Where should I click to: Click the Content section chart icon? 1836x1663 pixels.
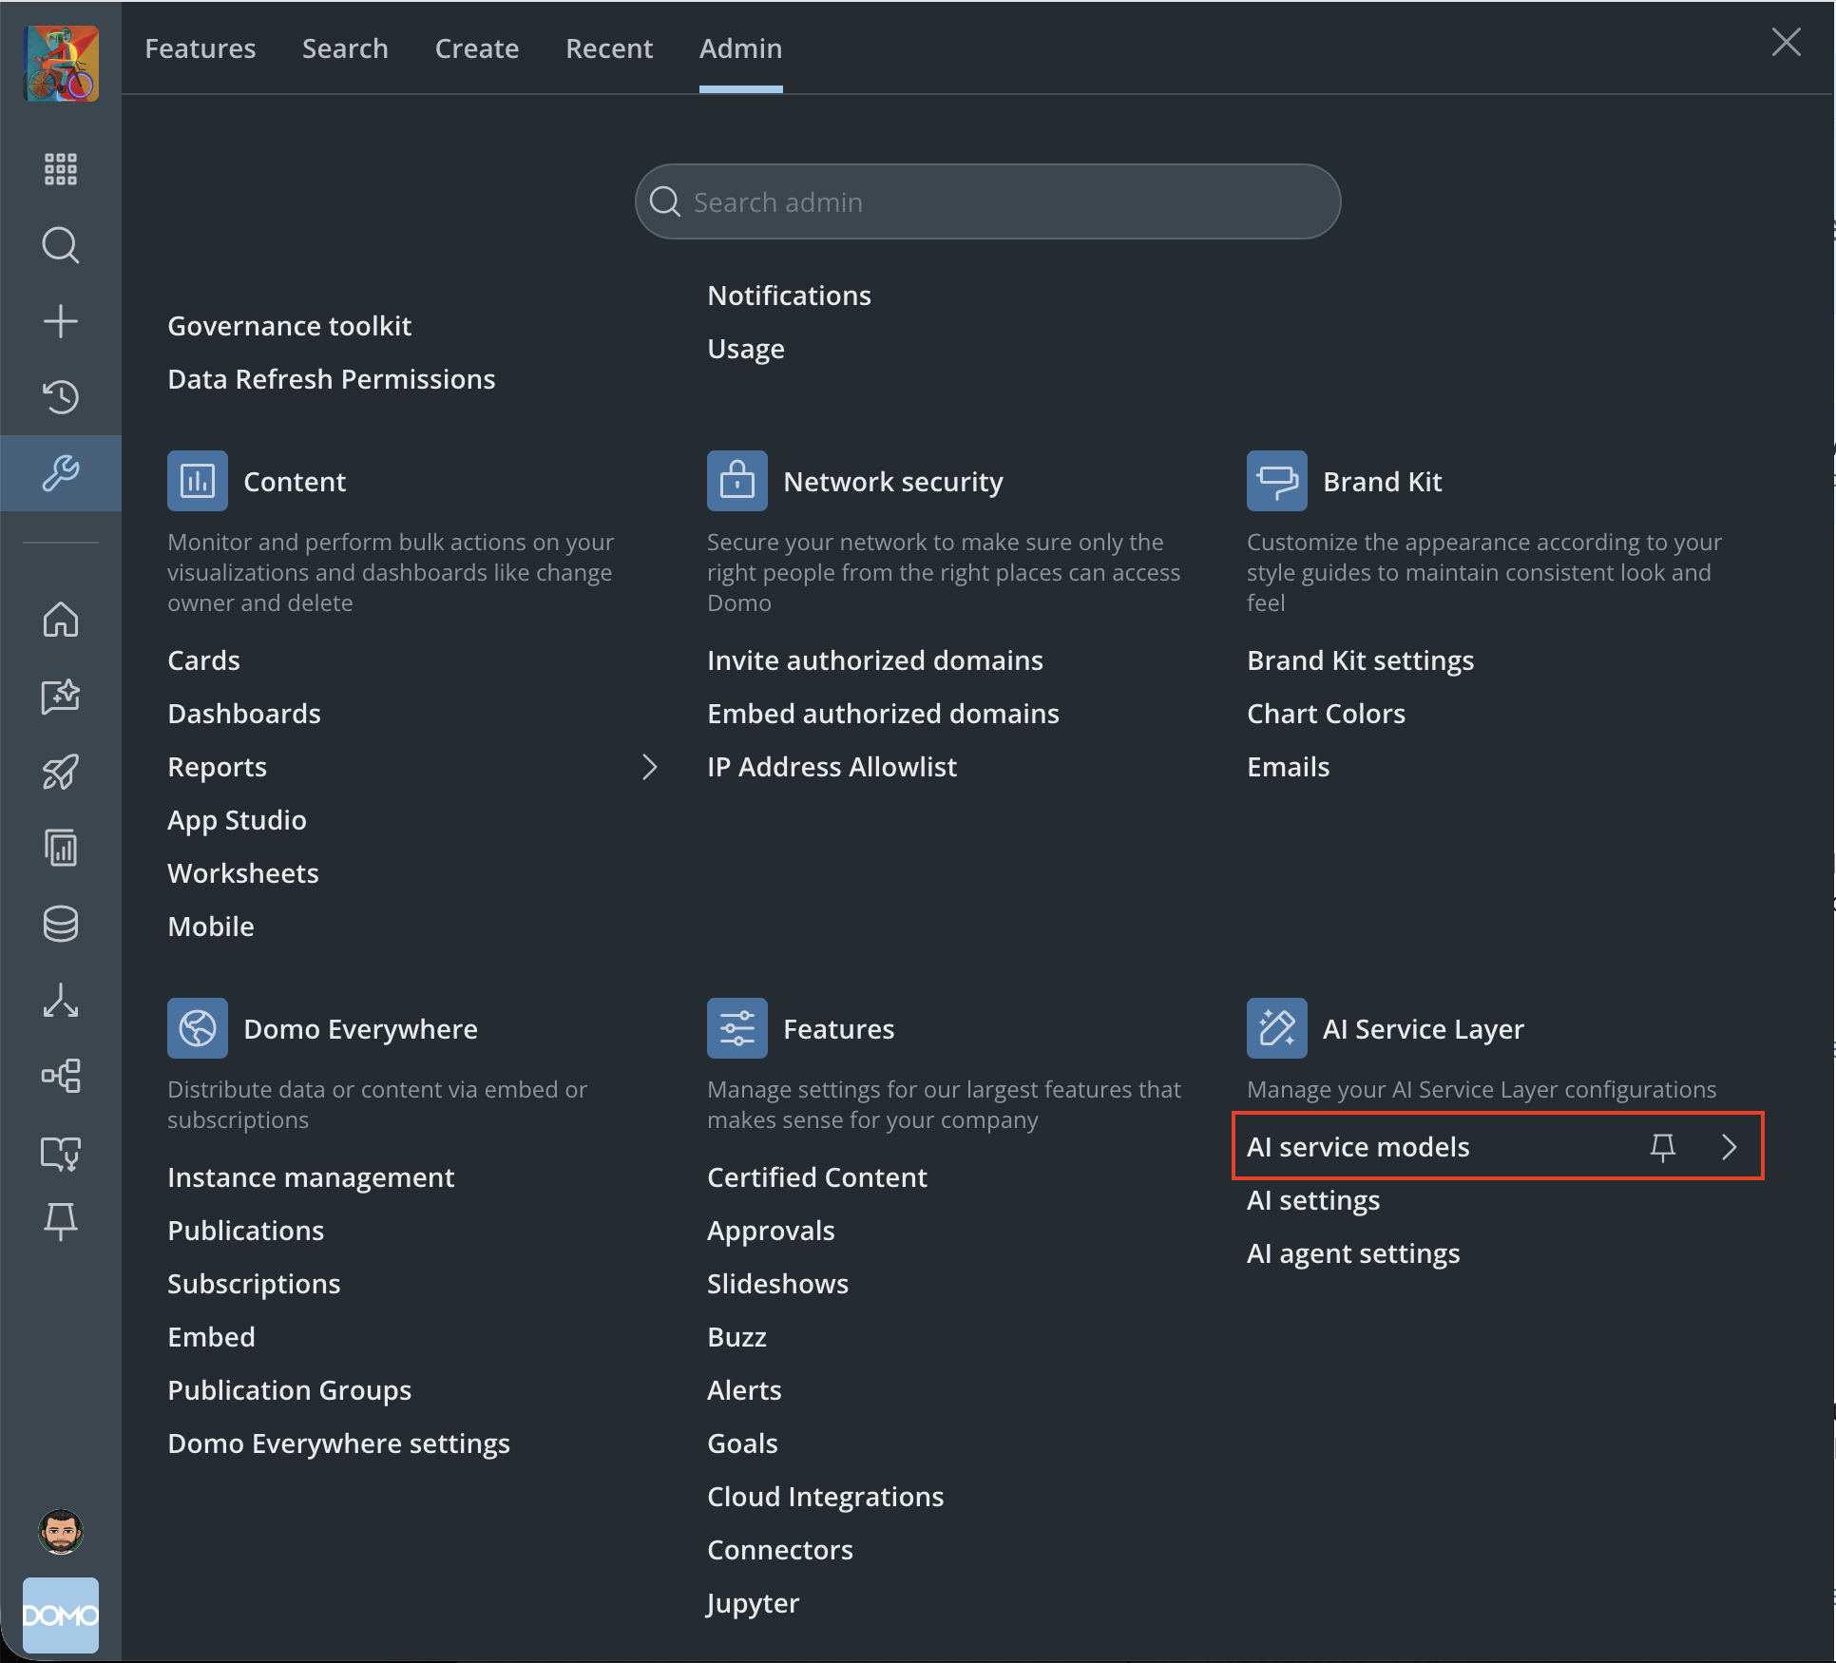pos(198,481)
